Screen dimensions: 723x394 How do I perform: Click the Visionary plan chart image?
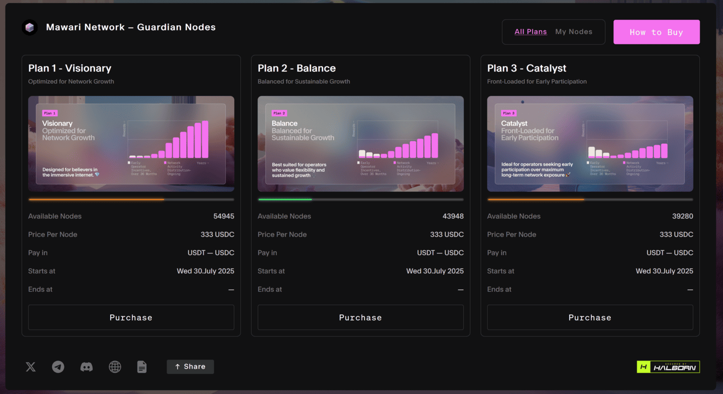131,144
